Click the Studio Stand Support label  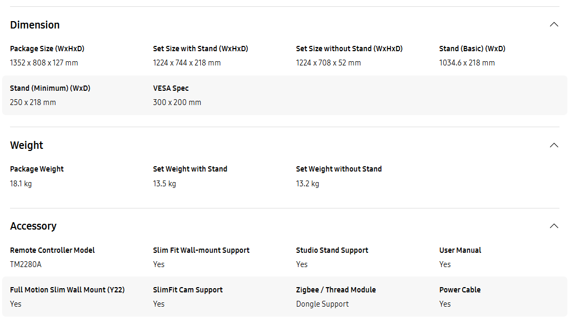tap(332, 250)
